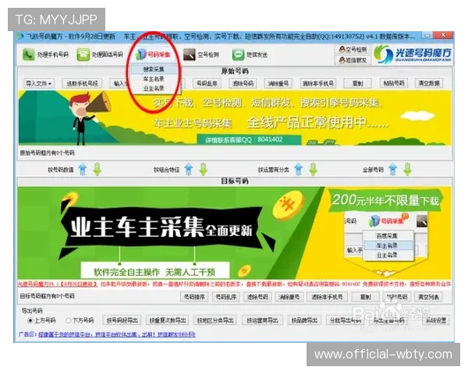This screenshot has height=374, width=468.
Task: Click the 选取手机号段 button
Action: click(x=82, y=83)
